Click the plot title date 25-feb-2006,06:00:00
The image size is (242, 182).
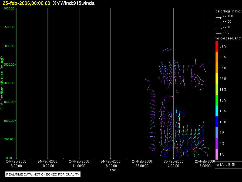26,3
